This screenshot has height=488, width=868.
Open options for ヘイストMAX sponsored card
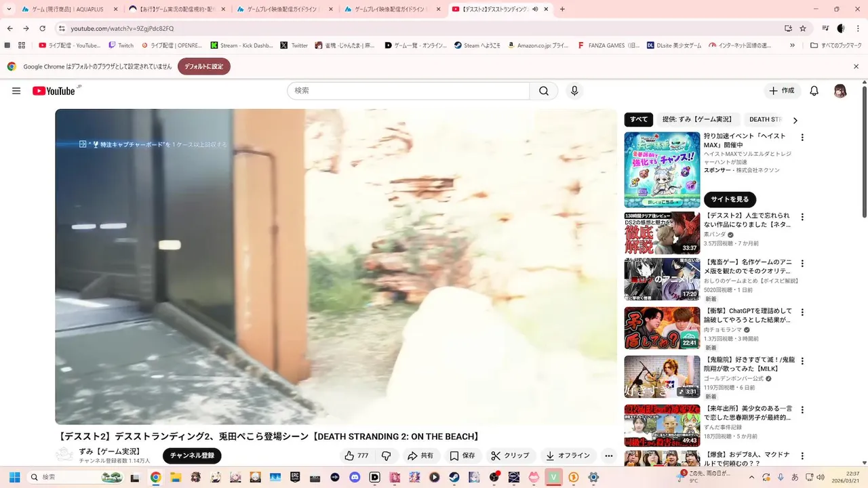(802, 137)
